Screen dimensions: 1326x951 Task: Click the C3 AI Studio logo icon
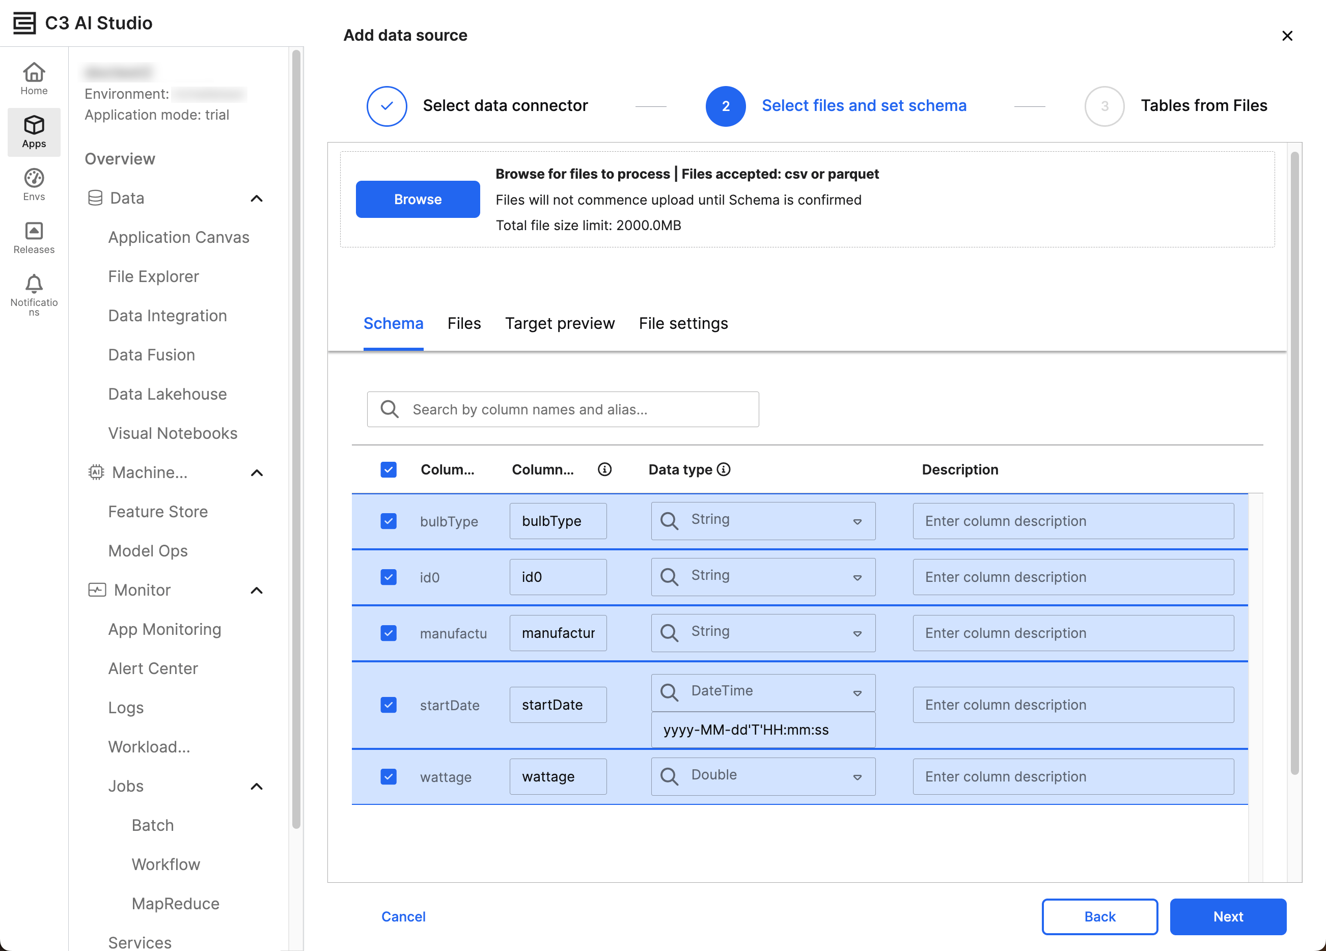tap(24, 23)
